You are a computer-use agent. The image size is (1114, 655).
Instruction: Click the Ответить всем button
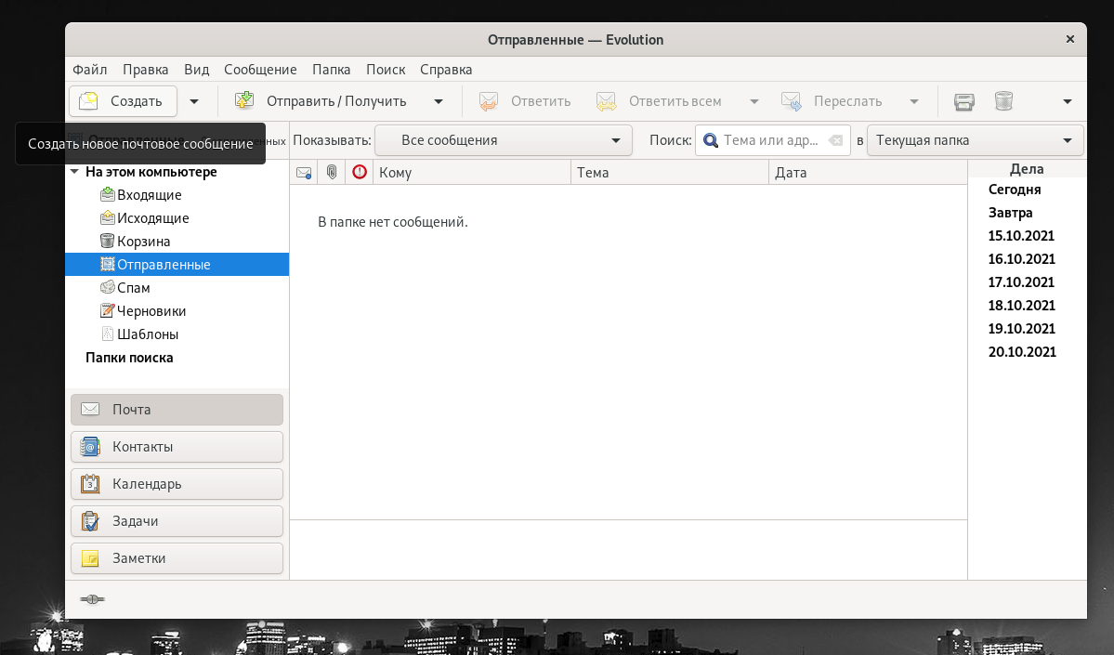pyautogui.click(x=659, y=101)
